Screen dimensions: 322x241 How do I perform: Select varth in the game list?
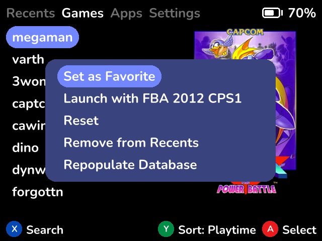tap(28, 60)
